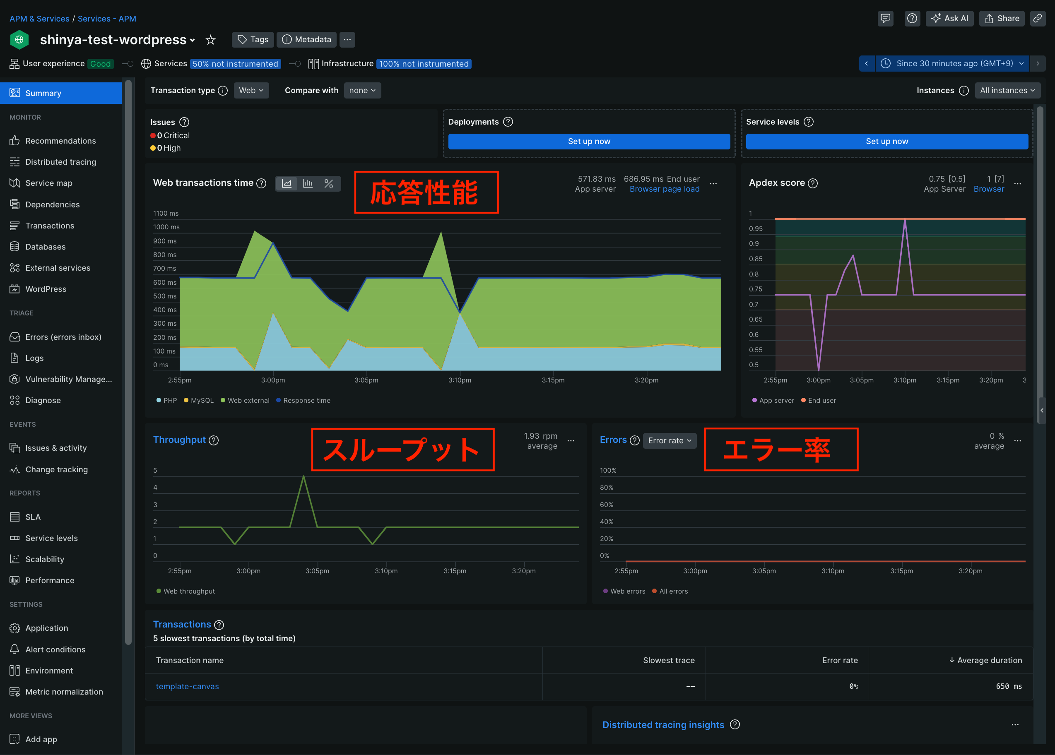Screen dimensions: 1055x755
Task: Switch Web transactions chart to bar view
Action: point(308,184)
